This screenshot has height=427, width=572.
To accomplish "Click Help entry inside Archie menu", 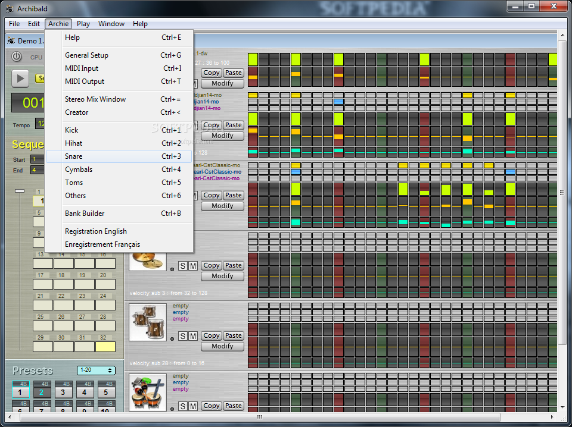I will [119, 37].
